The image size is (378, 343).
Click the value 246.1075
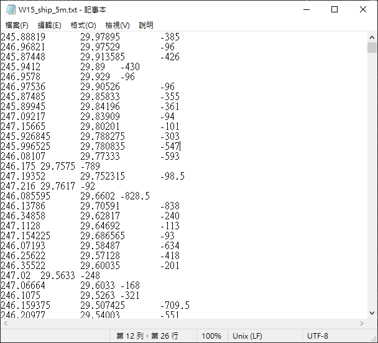click(21, 295)
